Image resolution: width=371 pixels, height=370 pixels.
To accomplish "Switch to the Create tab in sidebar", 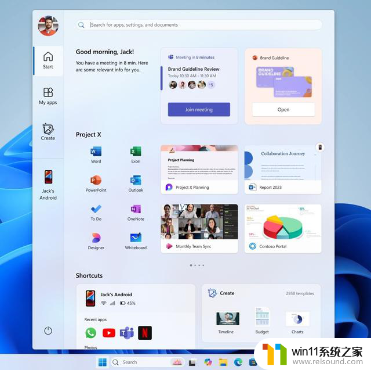I will (48, 132).
